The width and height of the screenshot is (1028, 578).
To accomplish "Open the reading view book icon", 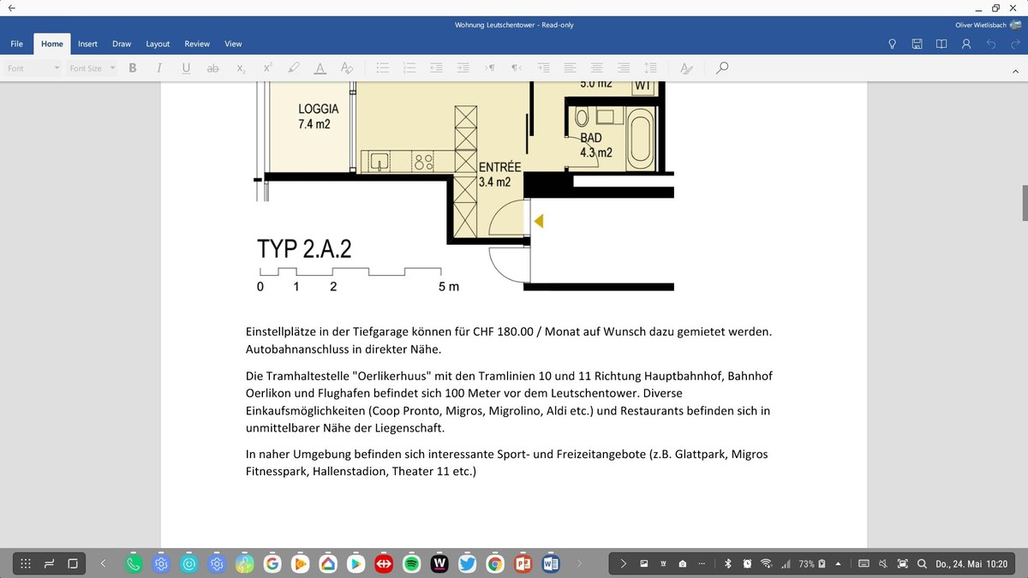I will point(941,44).
